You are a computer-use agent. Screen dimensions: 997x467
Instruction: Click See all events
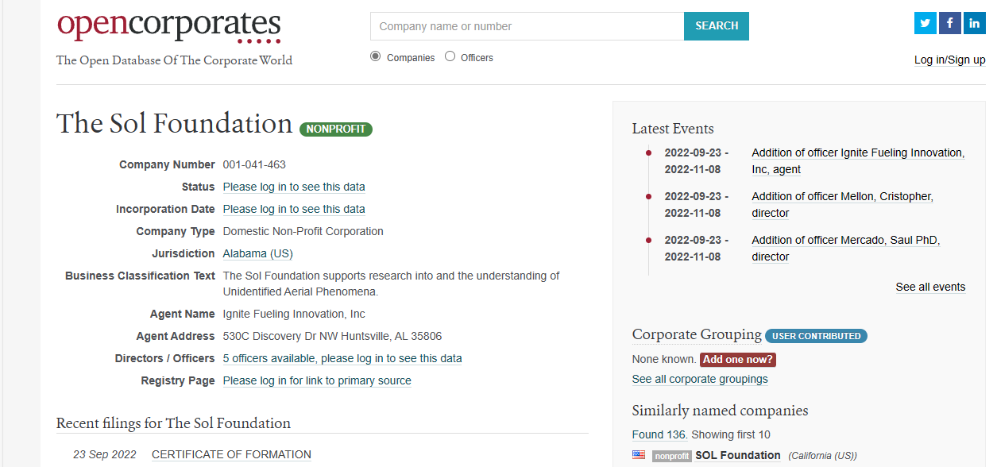pos(930,287)
